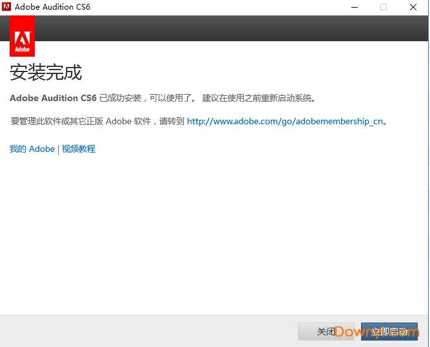Open the 视频教程 video tutorials link
Screen dimensions: 430x347
pos(79,149)
